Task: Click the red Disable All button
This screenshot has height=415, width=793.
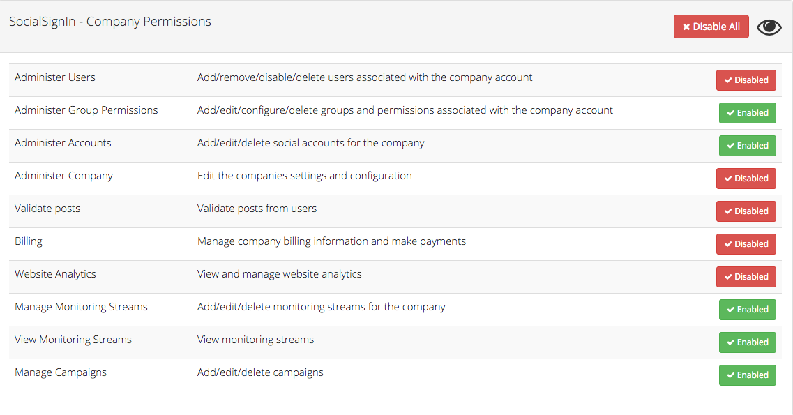Action: click(711, 27)
